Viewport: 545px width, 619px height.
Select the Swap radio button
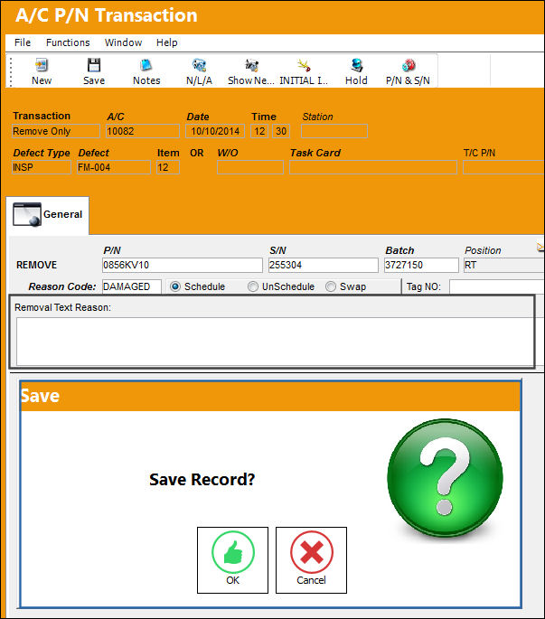pyautogui.click(x=331, y=286)
